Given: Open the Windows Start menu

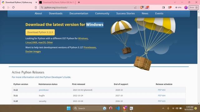Looking at the screenshot, I should point(69,108).
